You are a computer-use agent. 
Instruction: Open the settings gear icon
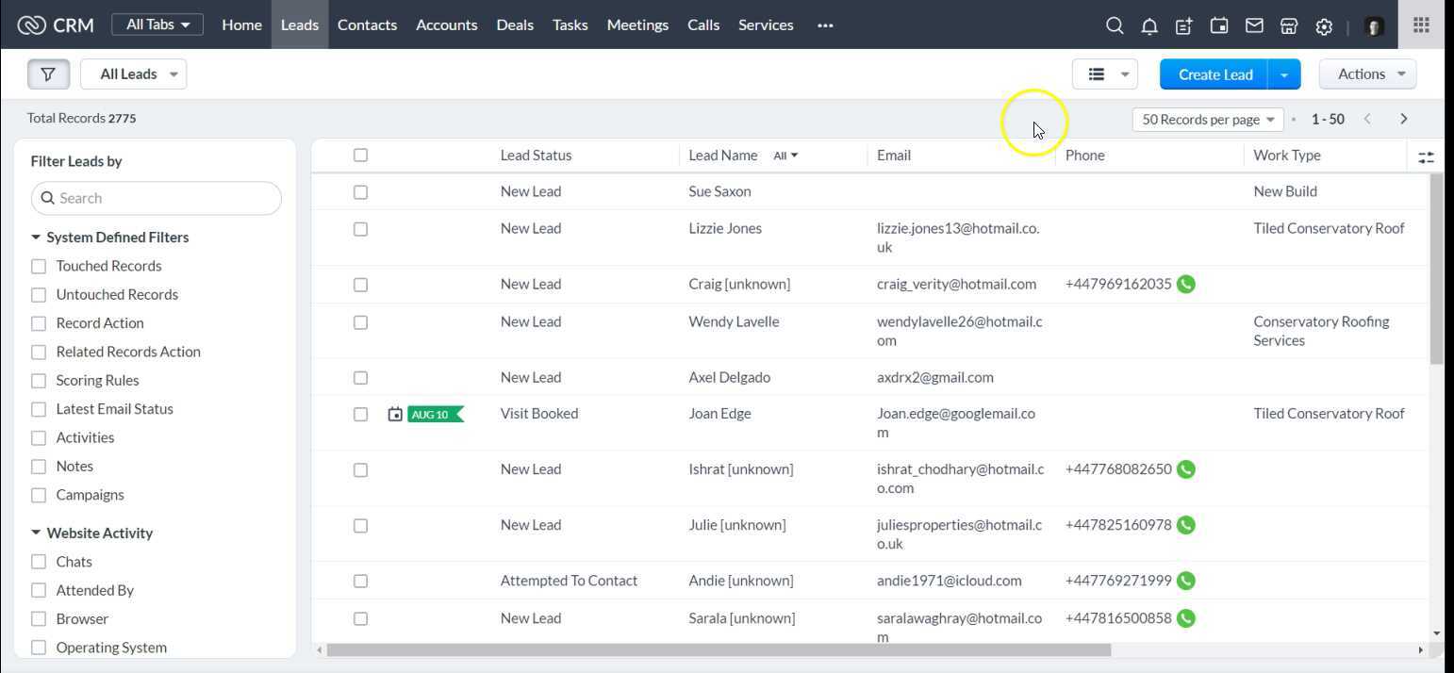[x=1324, y=26]
